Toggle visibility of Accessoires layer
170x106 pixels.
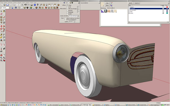(x=163, y=8)
